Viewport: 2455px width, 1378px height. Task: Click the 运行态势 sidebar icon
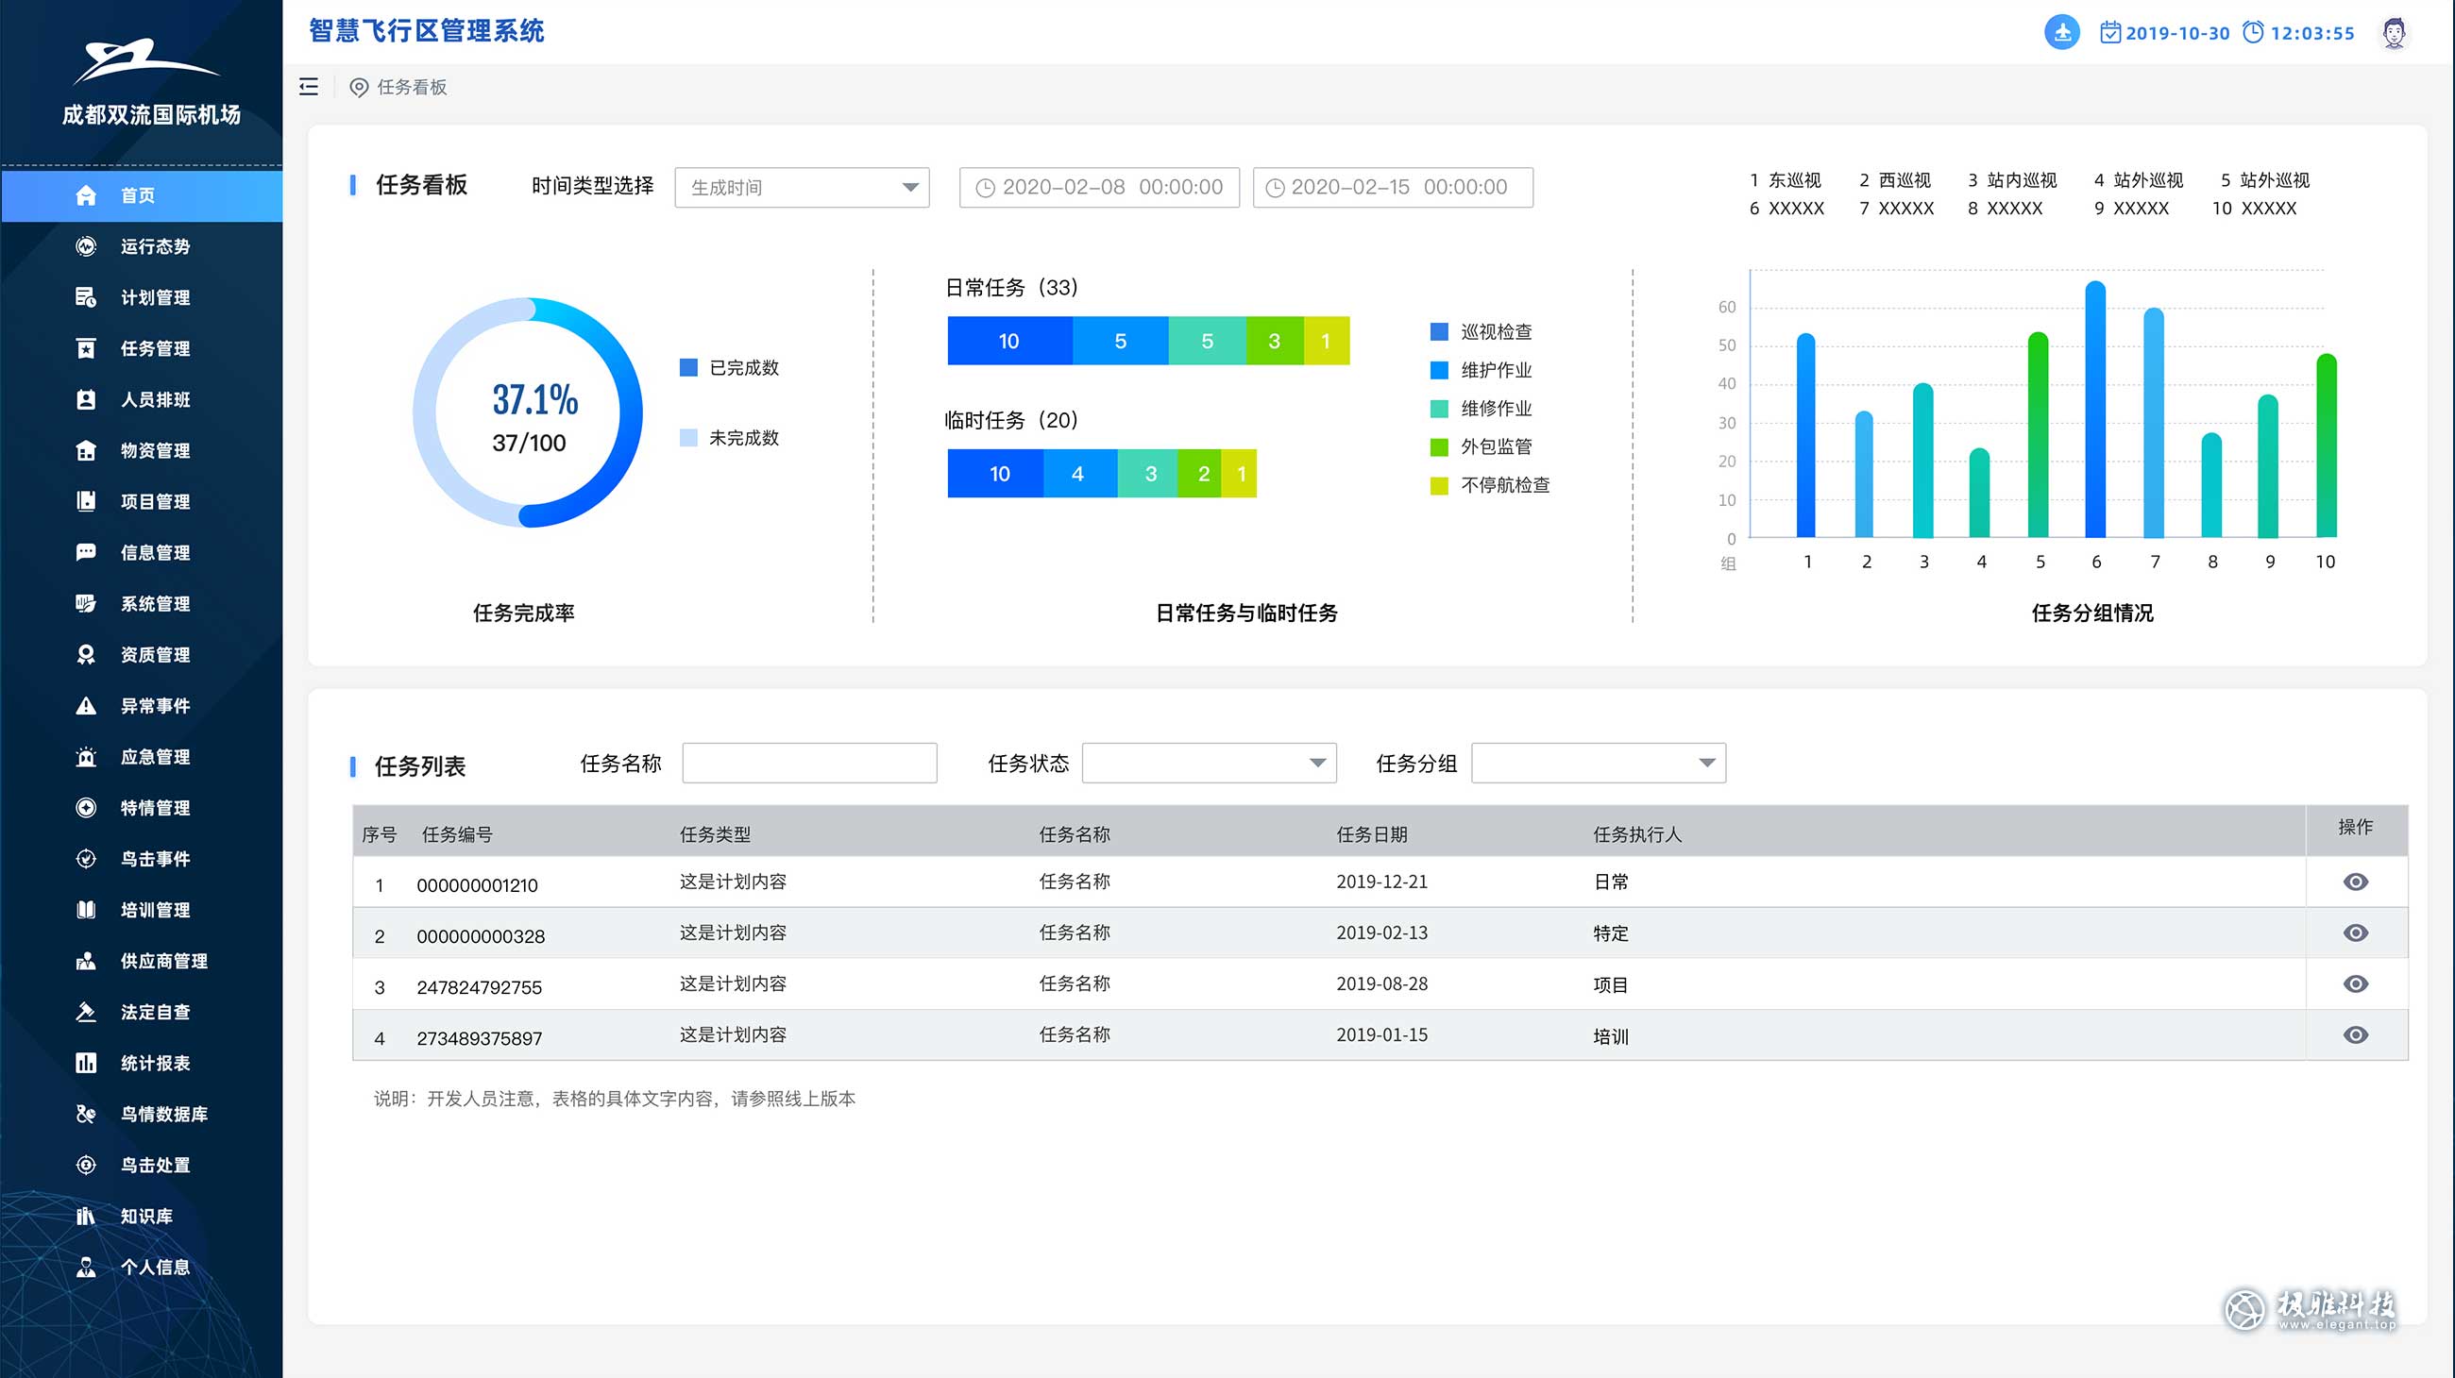pos(86,246)
